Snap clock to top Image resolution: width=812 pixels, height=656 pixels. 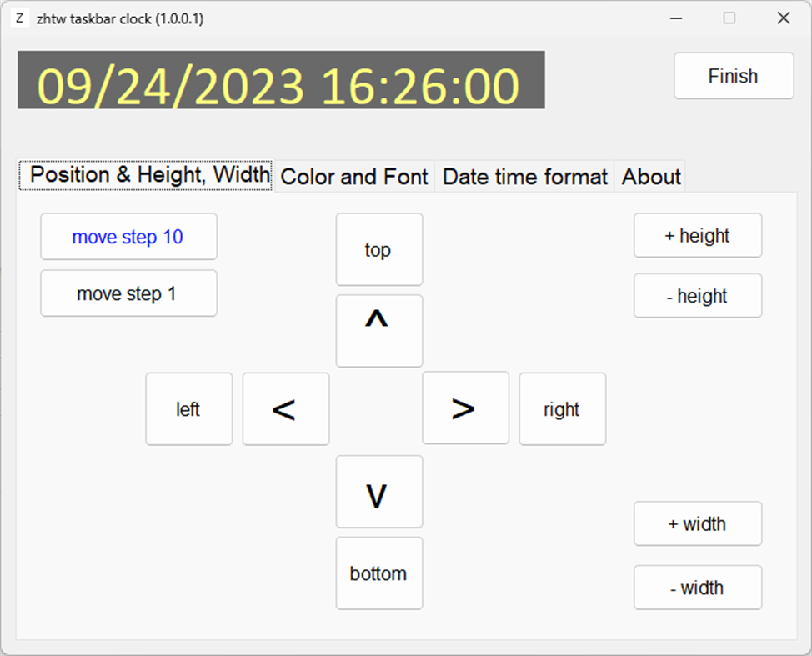pos(379,249)
